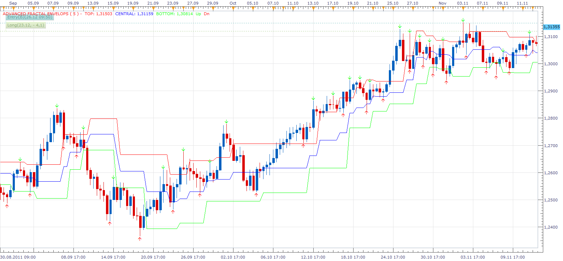Click the red Dn label in indicator header

coord(207,14)
